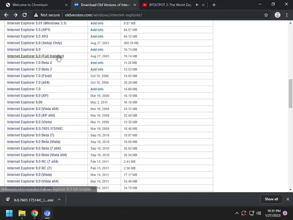Close the downloads bar
This screenshot has height=220, width=293.
[288, 199]
